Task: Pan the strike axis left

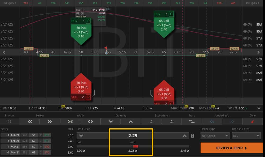Action: [x=4, y=52]
